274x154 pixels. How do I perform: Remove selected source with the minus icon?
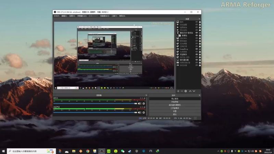click(x=182, y=91)
